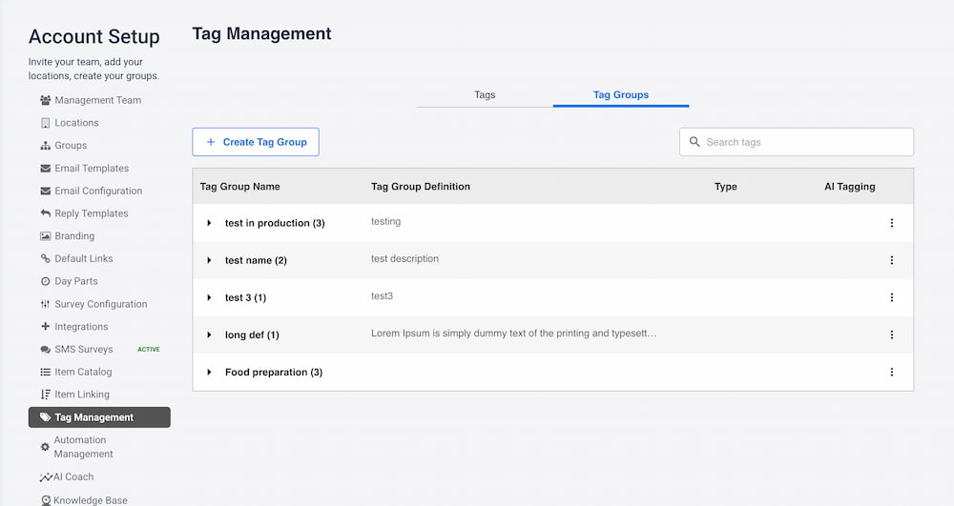Screen dimensions: 954x506
Task: Click the Type column header
Action: coord(725,187)
